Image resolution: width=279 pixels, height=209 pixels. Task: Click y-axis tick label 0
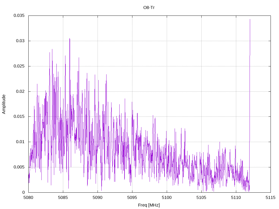(x=23, y=192)
